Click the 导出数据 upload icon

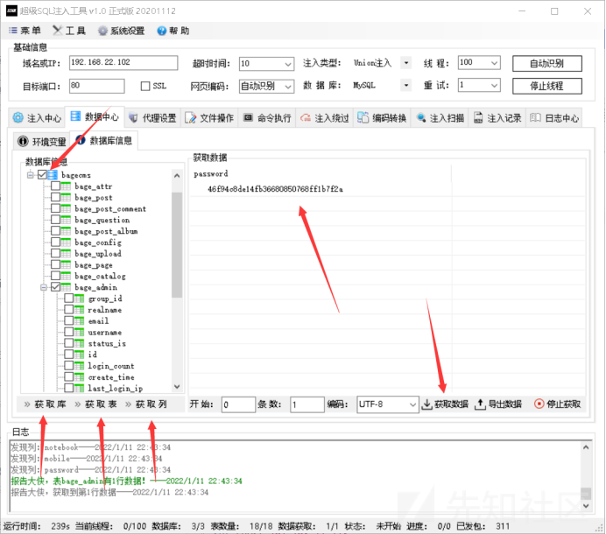[480, 404]
